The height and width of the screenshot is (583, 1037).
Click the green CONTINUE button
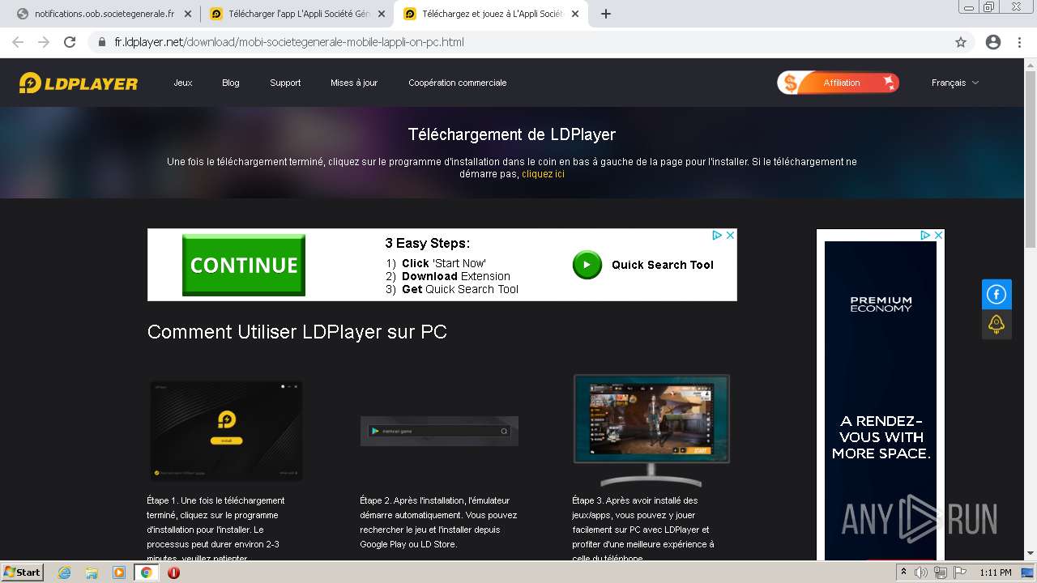(244, 265)
